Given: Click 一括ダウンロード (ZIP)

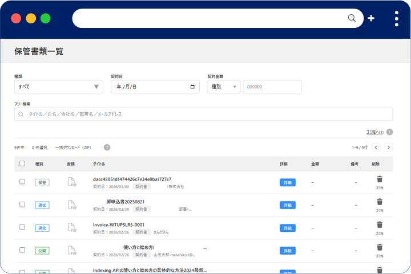Looking at the screenshot, I should coord(73,148).
